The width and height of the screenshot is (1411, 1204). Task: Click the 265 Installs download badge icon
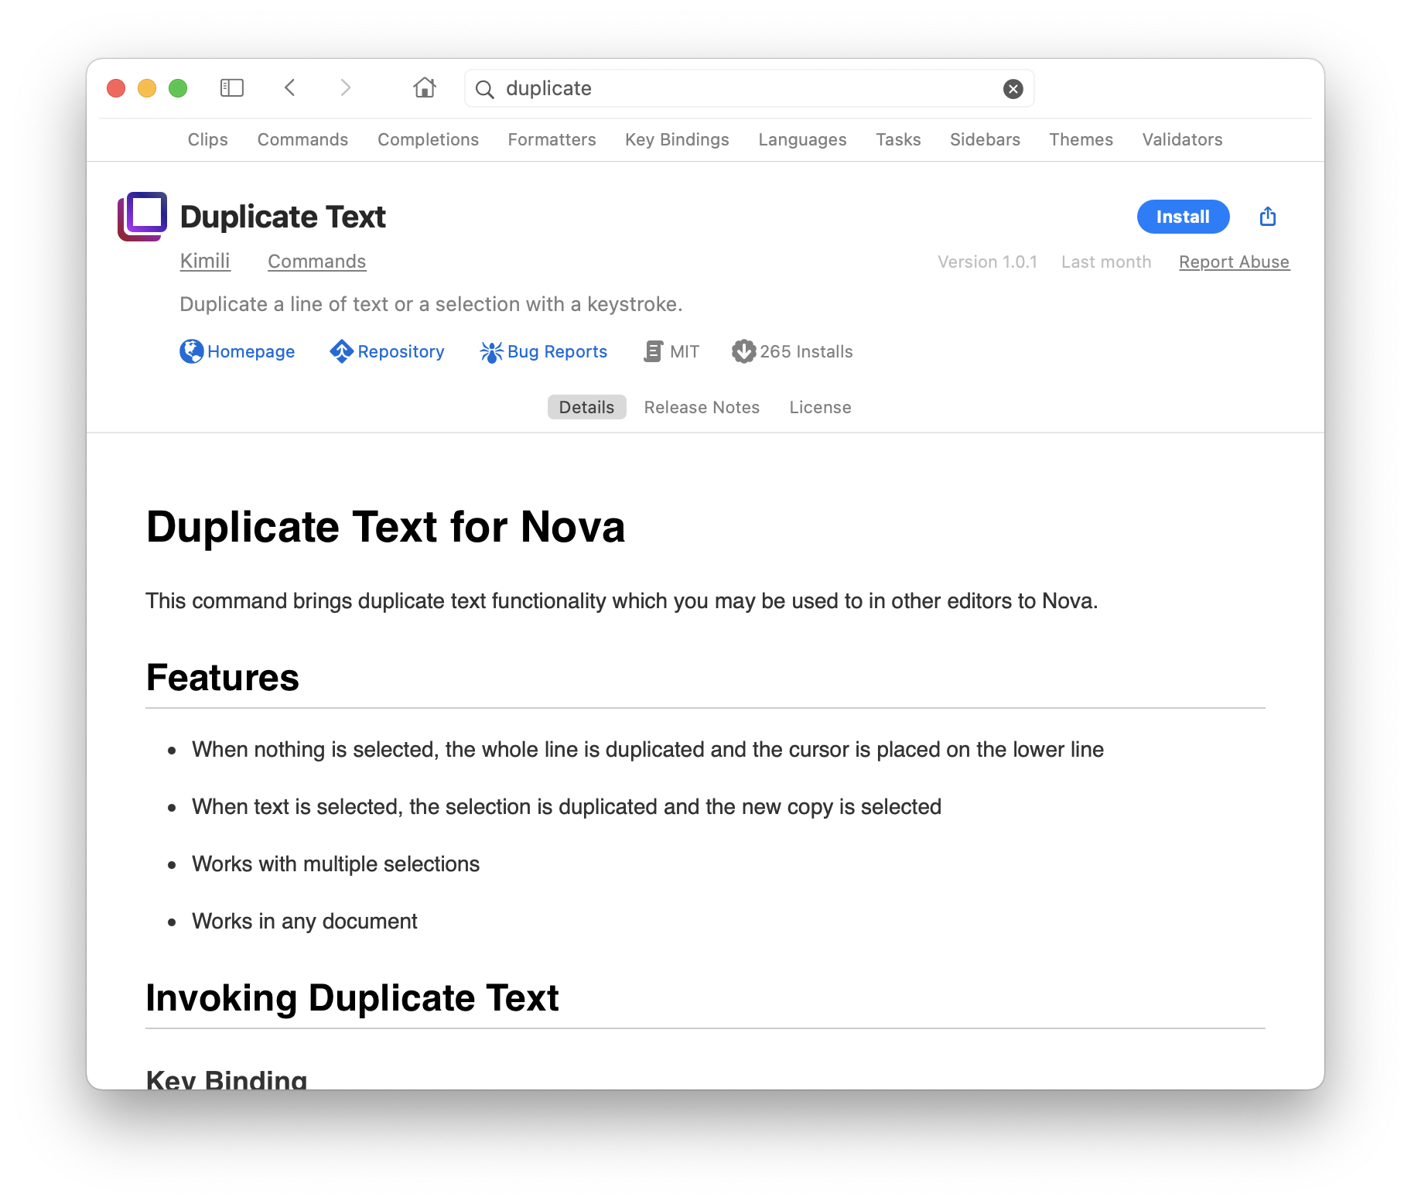743,351
